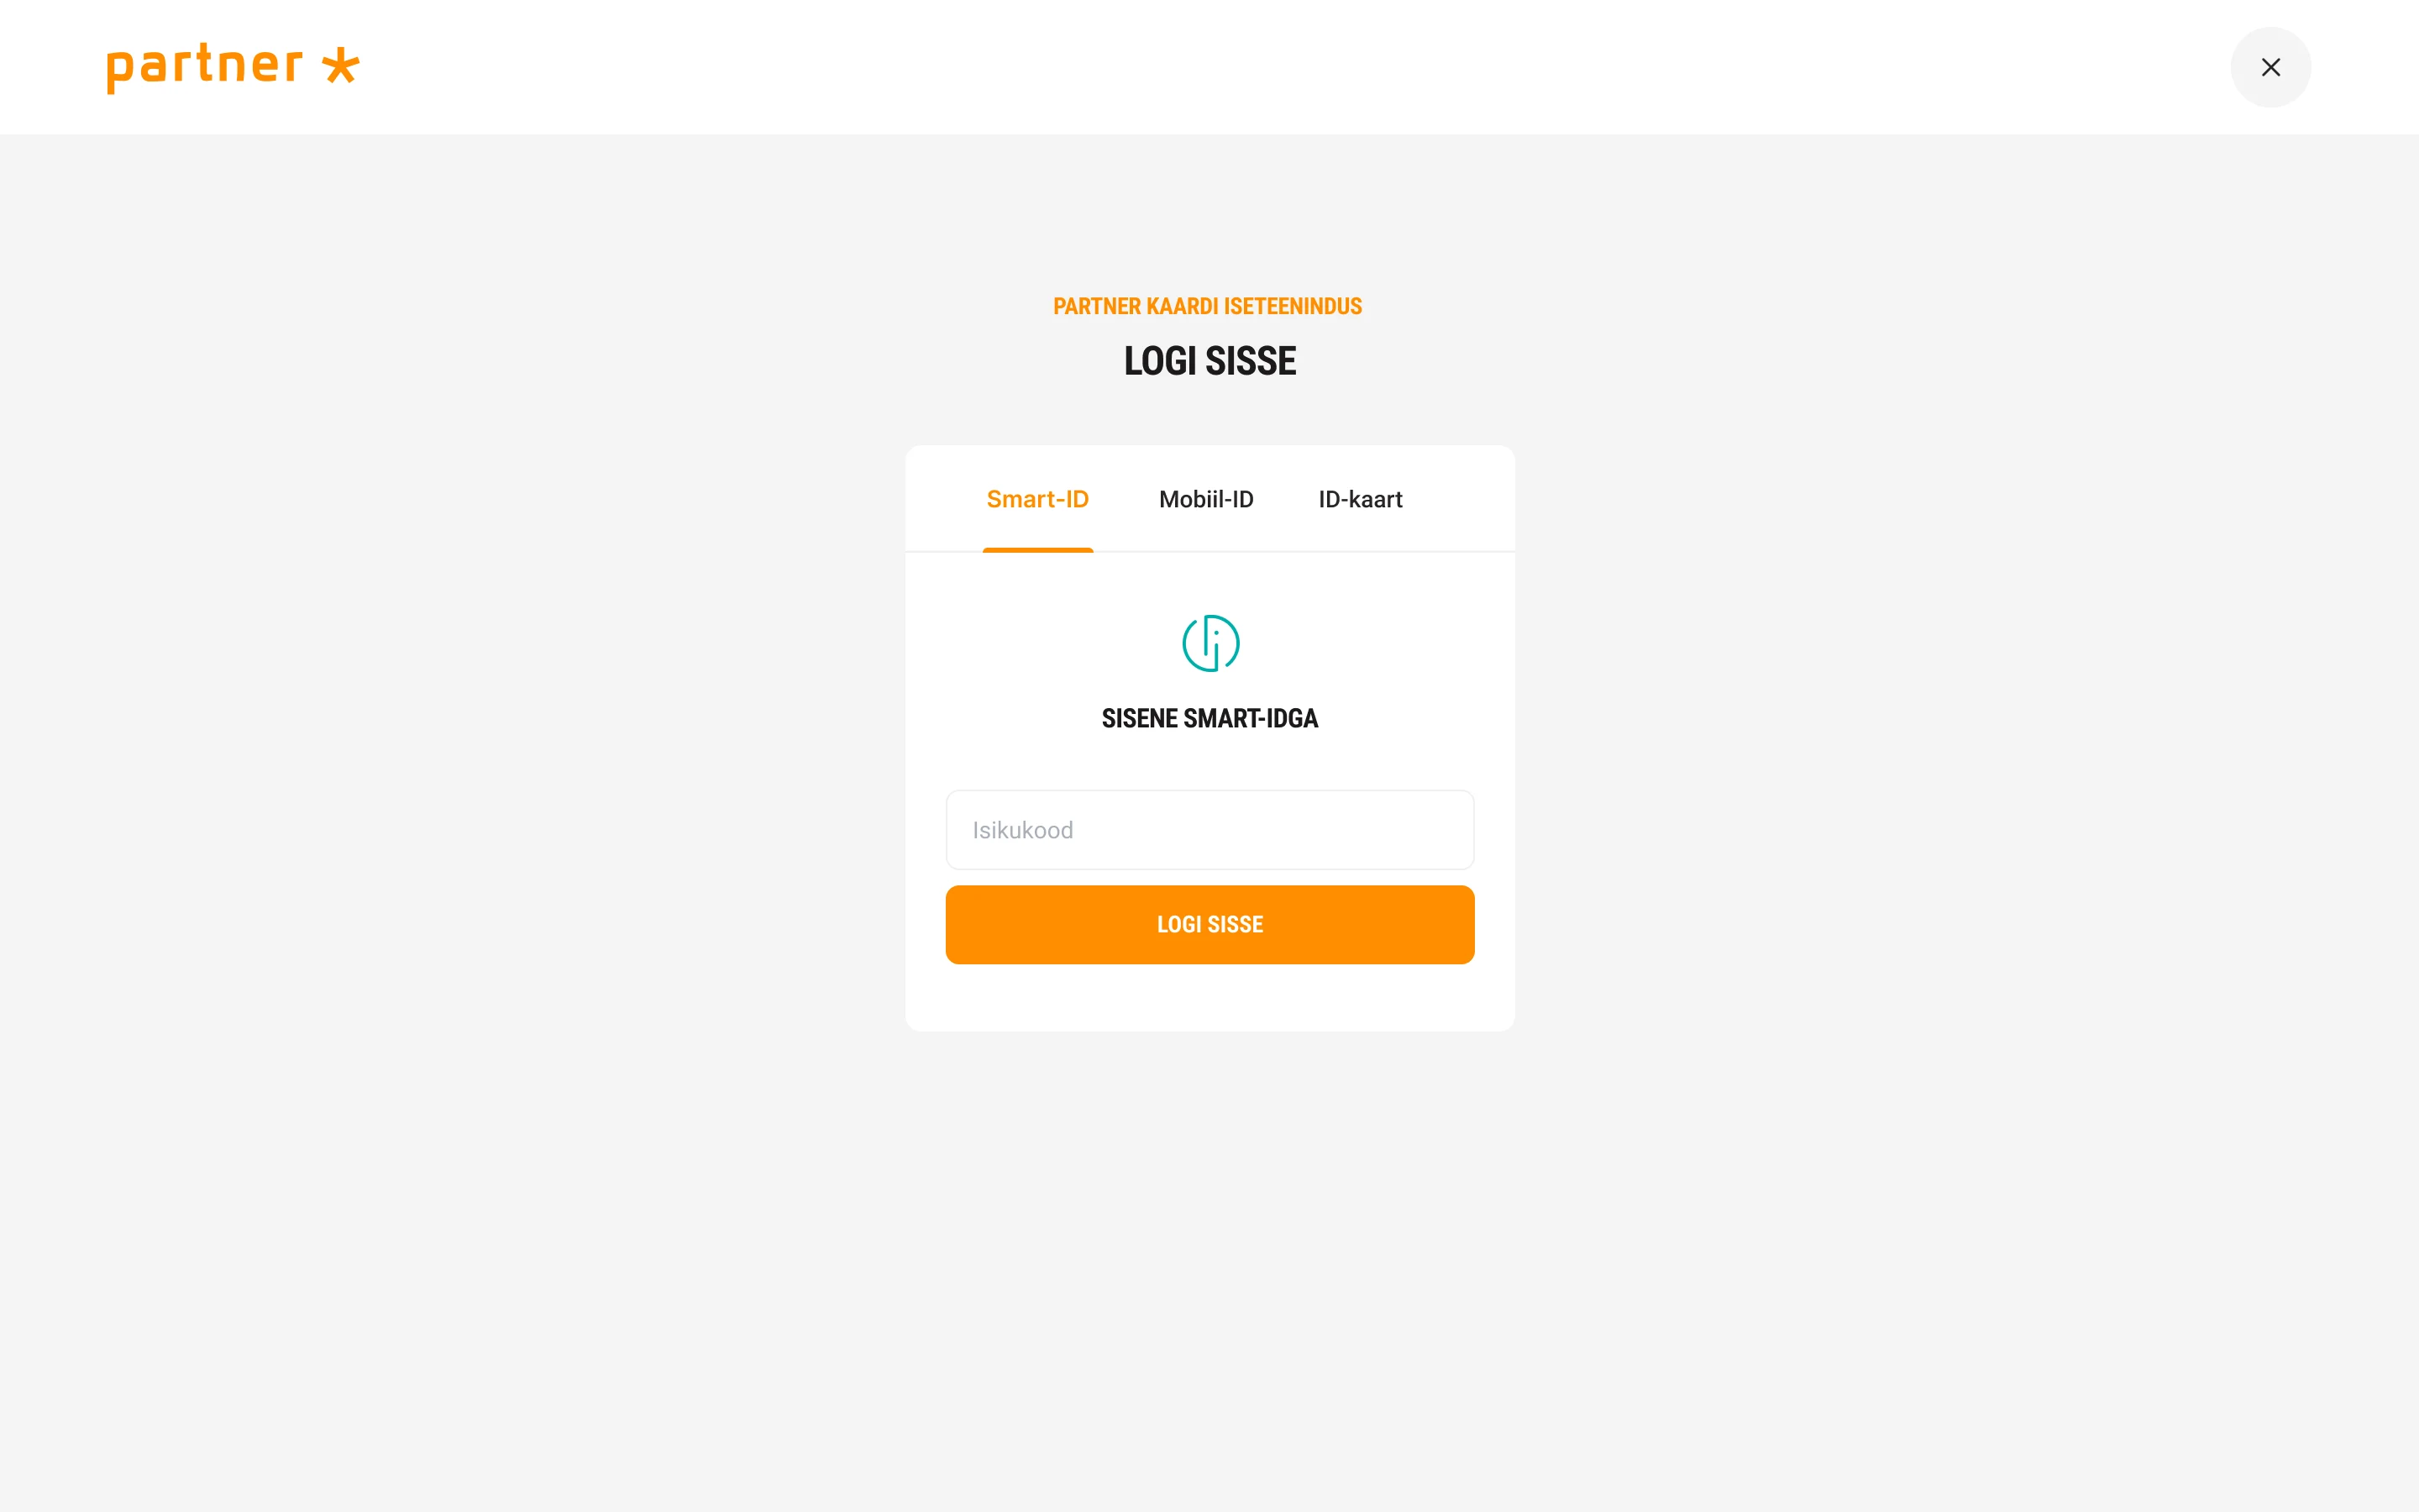
Task: Click the LOGI SISSE page heading
Action: tap(1209, 361)
